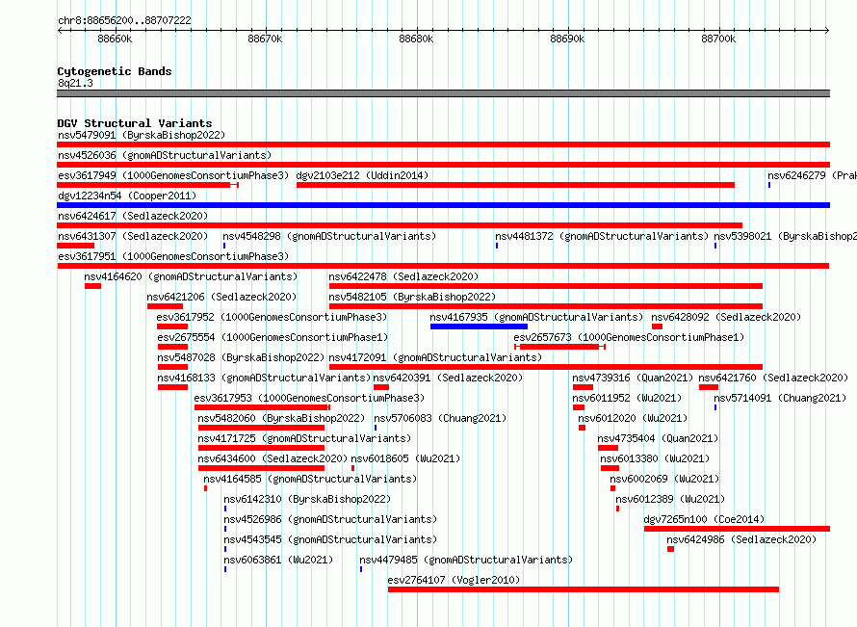Select nsv6002069 (Wu2021) label

[x=664, y=479]
